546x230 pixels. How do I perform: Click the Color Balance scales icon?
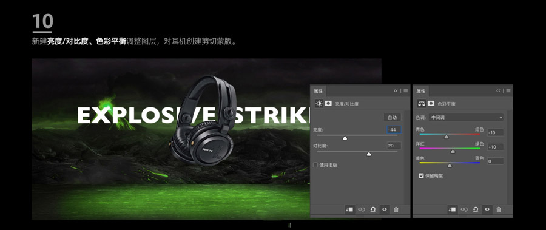[422, 104]
